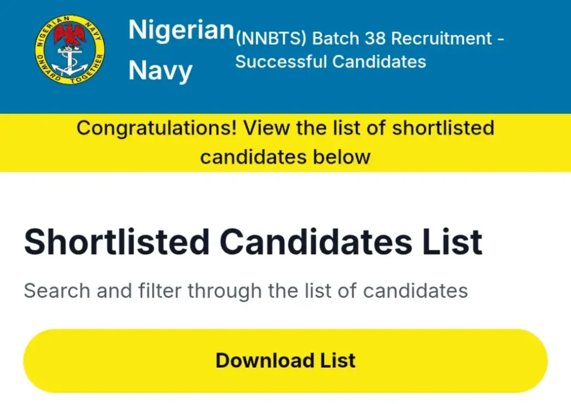This screenshot has height=404, width=571.
Task: Click the 'Shortlisted Candidates List' page heading
Action: point(253,241)
